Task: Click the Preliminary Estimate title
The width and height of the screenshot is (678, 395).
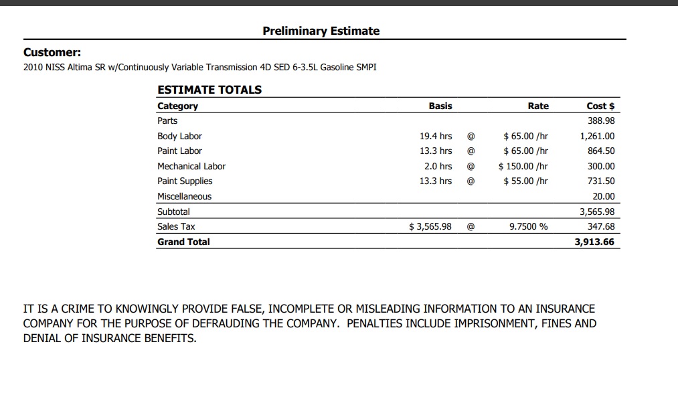Action: (x=321, y=31)
